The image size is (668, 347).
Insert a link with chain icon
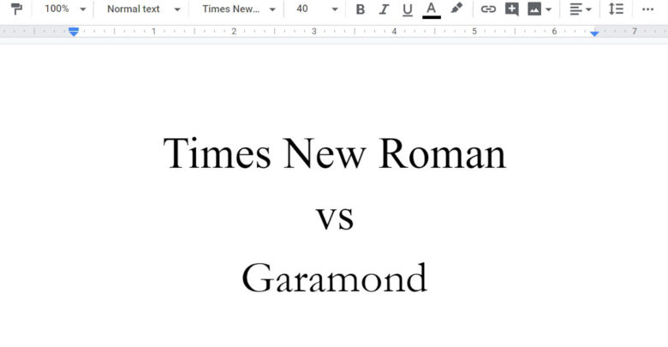[488, 9]
